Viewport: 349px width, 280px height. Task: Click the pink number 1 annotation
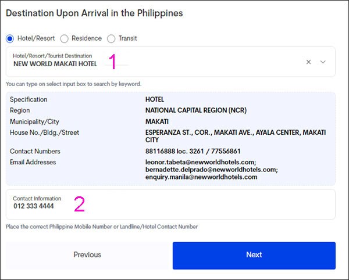(x=113, y=61)
